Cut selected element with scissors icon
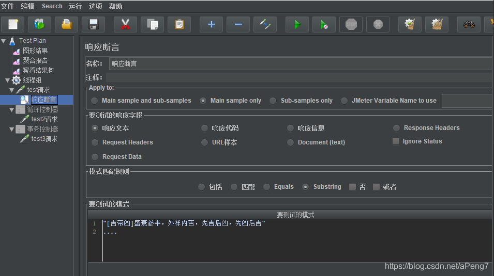 [125, 24]
